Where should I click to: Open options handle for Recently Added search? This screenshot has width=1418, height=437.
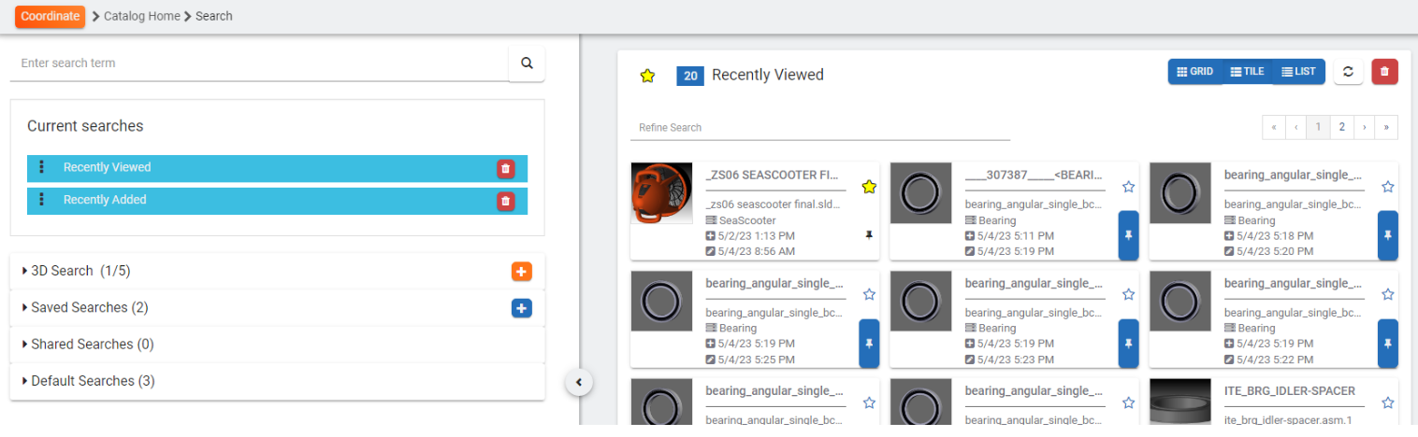tap(41, 200)
